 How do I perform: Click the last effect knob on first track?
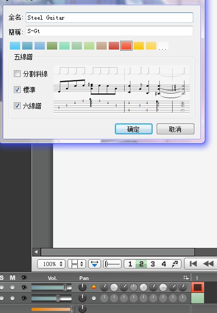[182, 288]
